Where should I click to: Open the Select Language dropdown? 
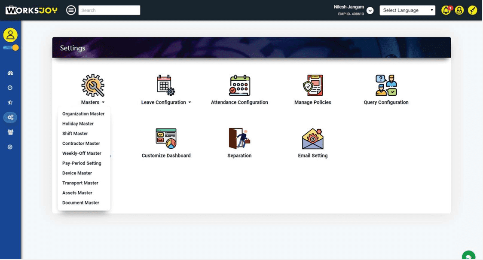(407, 10)
